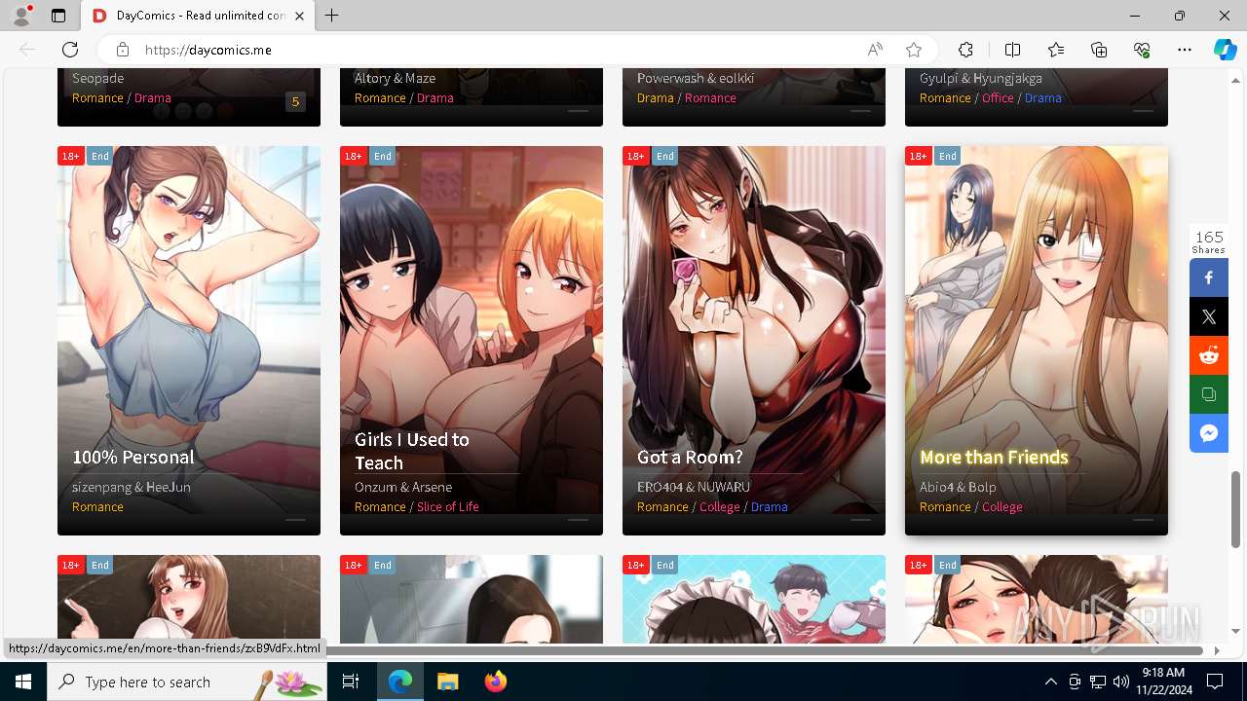Screen dimensions: 1247x701
Task: Click author text Onzum & Arsene
Action: (403, 487)
